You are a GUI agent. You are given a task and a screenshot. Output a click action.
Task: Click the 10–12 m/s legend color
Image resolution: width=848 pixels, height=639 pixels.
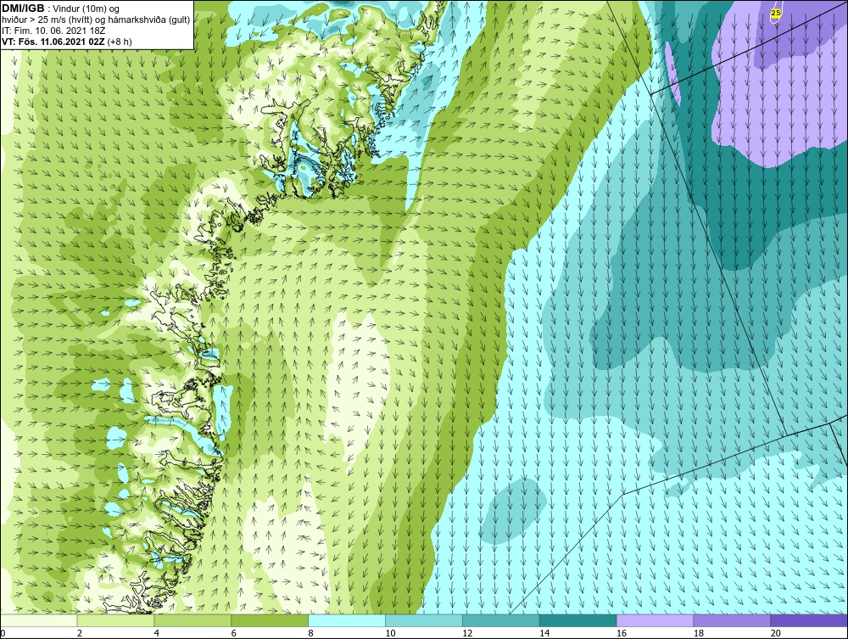pyautogui.click(x=424, y=620)
